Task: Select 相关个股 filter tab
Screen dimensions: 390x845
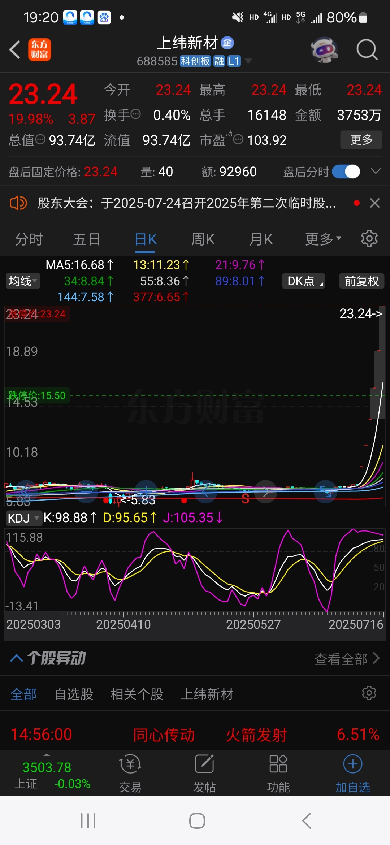Action: [136, 694]
